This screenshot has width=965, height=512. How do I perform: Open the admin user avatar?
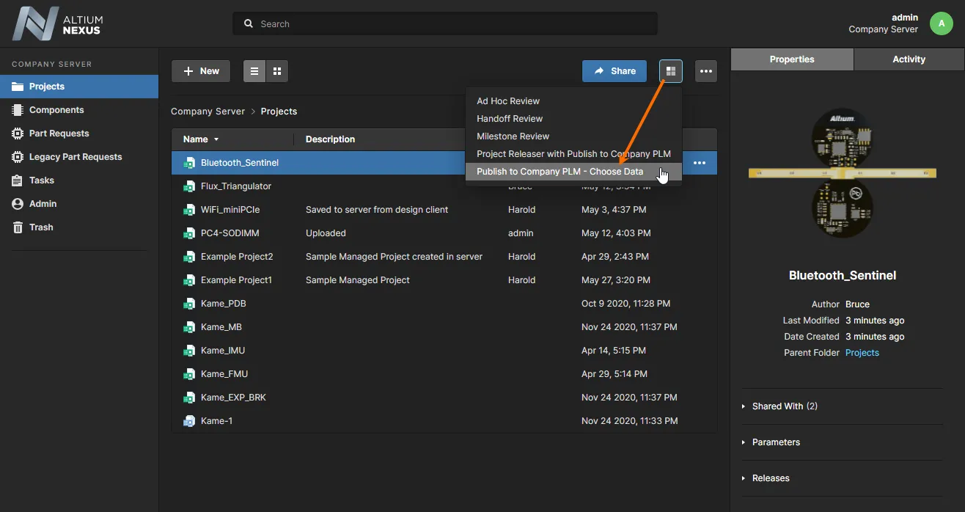[x=942, y=23]
